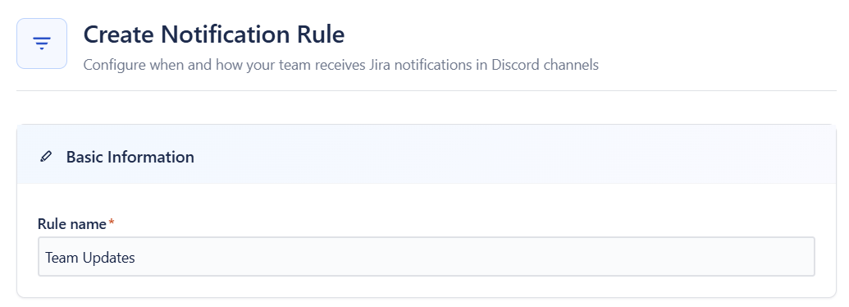This screenshot has width=849, height=307.
Task: Focus the Rule name input field
Action: [426, 257]
